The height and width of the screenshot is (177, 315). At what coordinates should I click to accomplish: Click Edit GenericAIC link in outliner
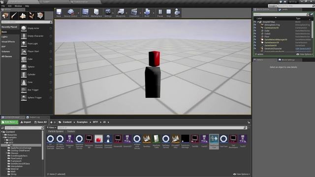click(303, 49)
